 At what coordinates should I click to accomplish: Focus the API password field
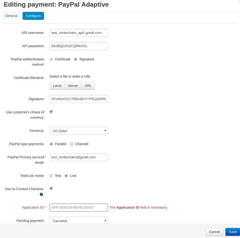point(79,46)
